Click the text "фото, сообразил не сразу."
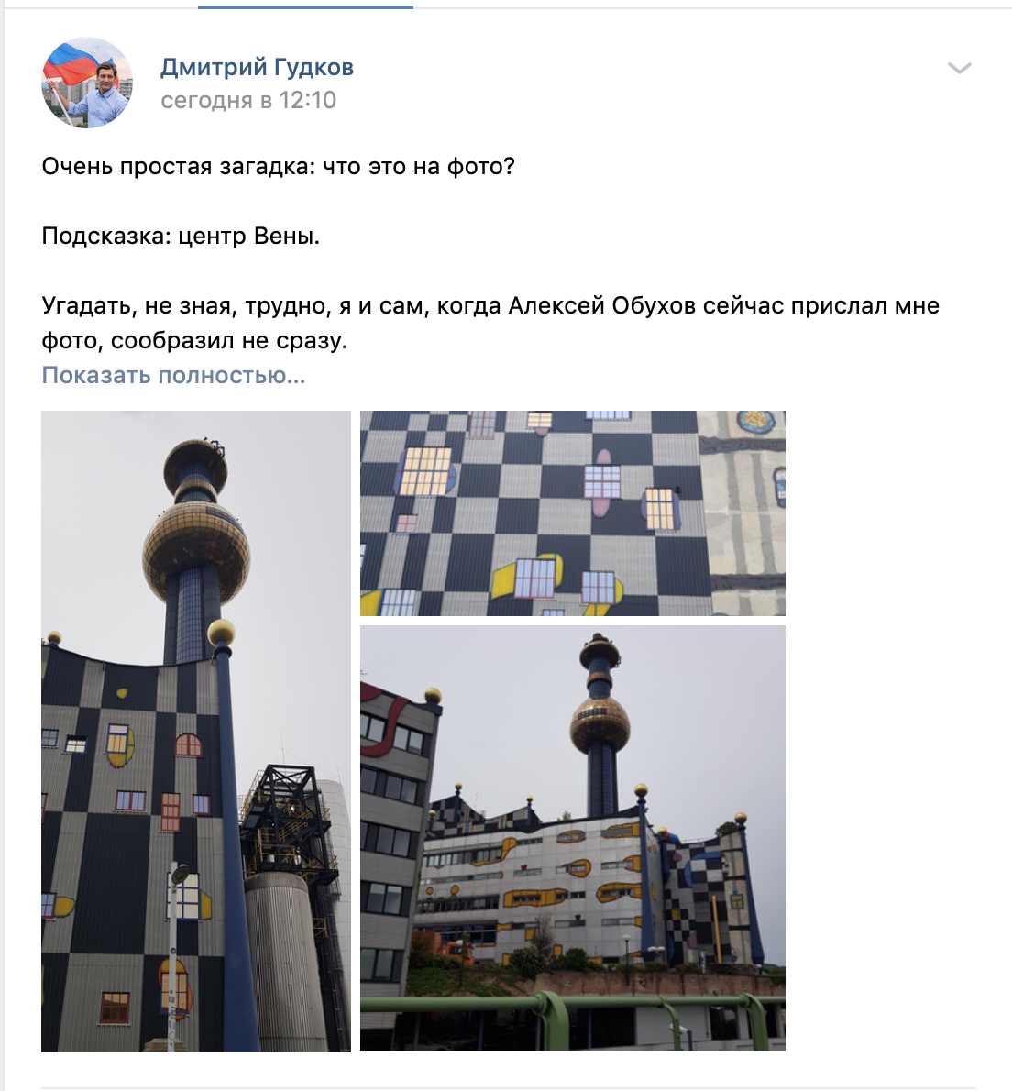Viewport: 1012px width, 1091px height. click(x=194, y=340)
